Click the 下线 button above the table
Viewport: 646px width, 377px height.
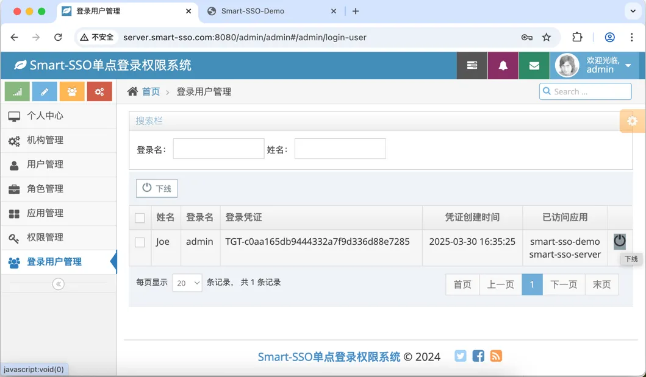156,188
